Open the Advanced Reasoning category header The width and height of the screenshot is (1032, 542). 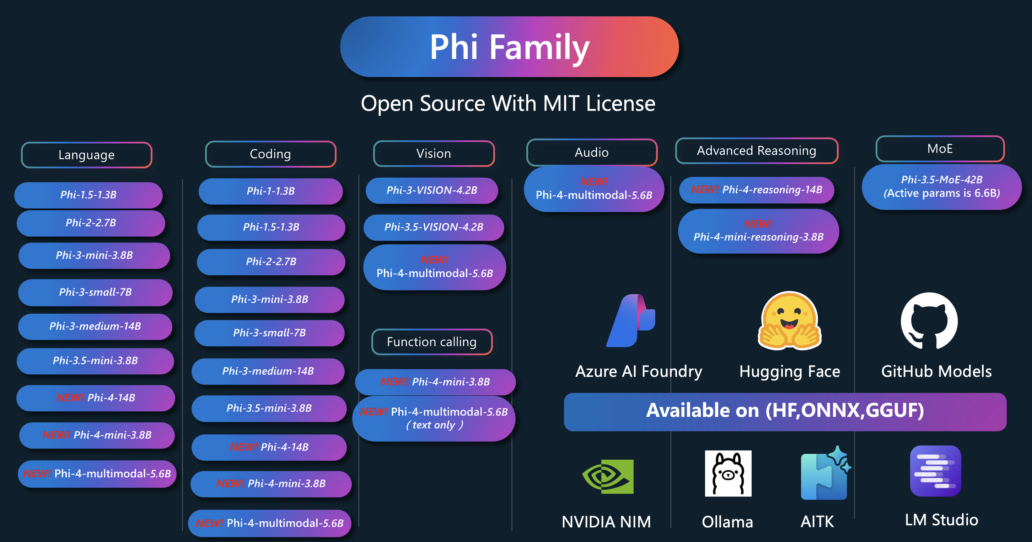tap(756, 151)
